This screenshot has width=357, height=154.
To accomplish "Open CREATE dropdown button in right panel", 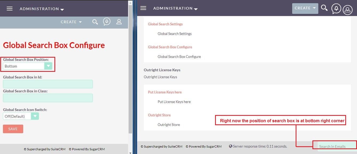I will [x=305, y=8].
